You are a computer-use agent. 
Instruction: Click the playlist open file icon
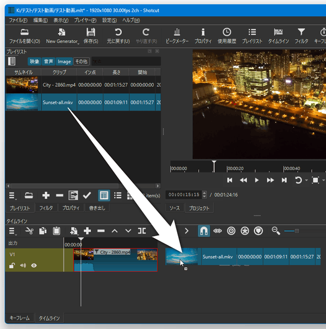[29, 195]
